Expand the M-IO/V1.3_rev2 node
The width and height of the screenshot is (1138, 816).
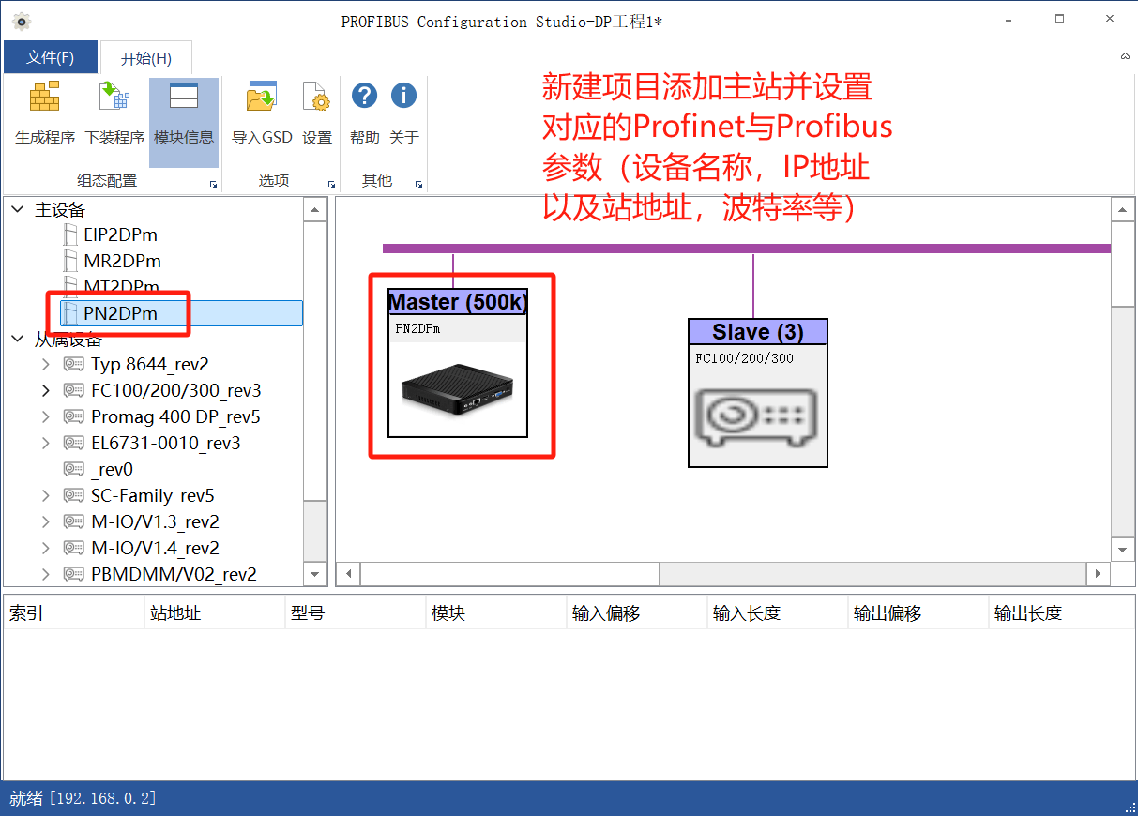pyautogui.click(x=46, y=521)
